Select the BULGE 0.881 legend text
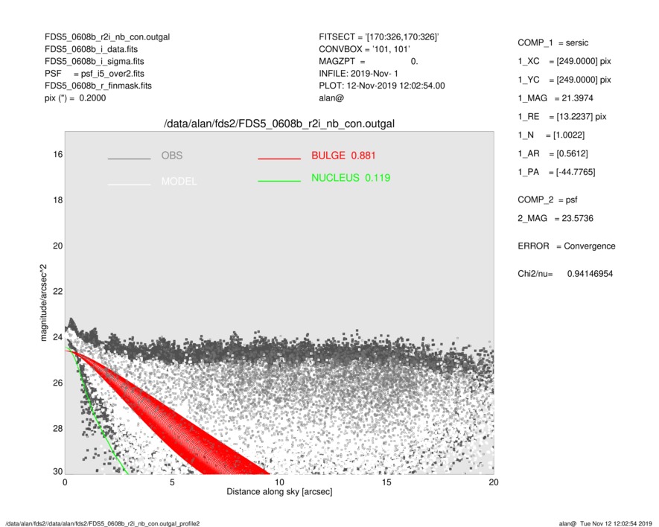Screen dimensions: 659x527 pos(343,156)
